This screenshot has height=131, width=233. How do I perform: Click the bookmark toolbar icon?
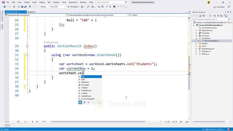114,7
